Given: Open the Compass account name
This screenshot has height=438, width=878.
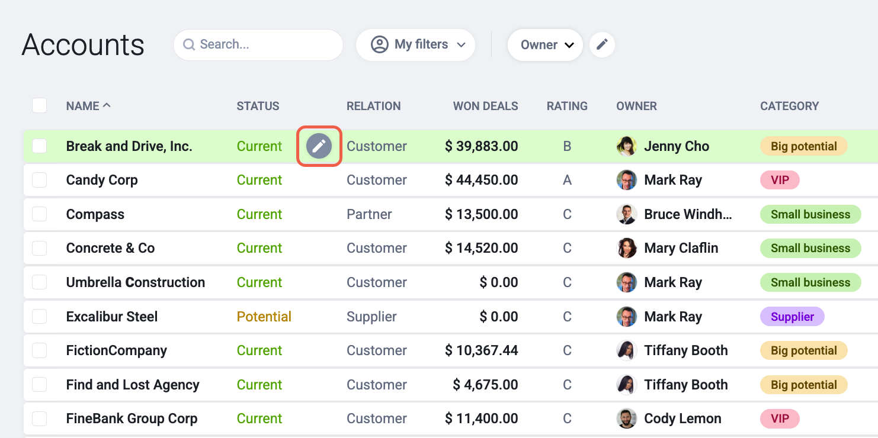Looking at the screenshot, I should tap(95, 214).
